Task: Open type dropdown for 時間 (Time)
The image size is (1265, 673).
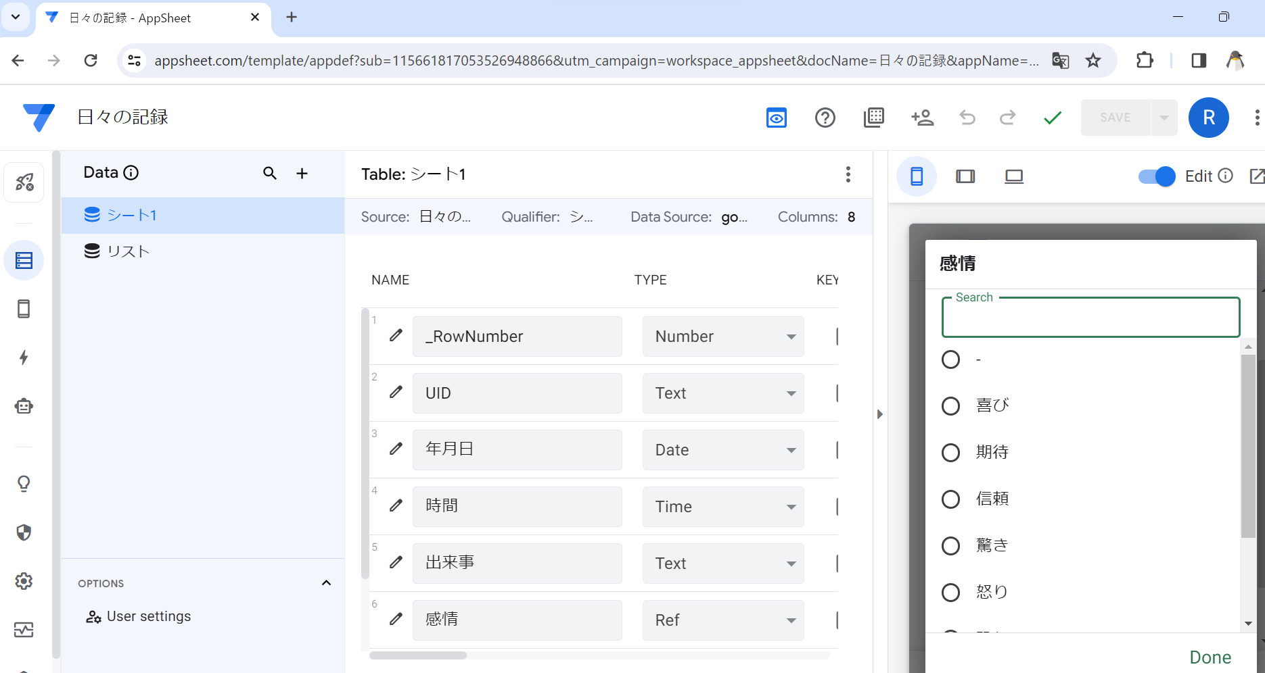Action: [x=723, y=507]
